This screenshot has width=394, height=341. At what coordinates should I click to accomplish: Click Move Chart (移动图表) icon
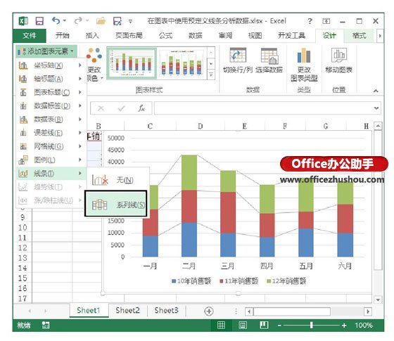click(339, 56)
